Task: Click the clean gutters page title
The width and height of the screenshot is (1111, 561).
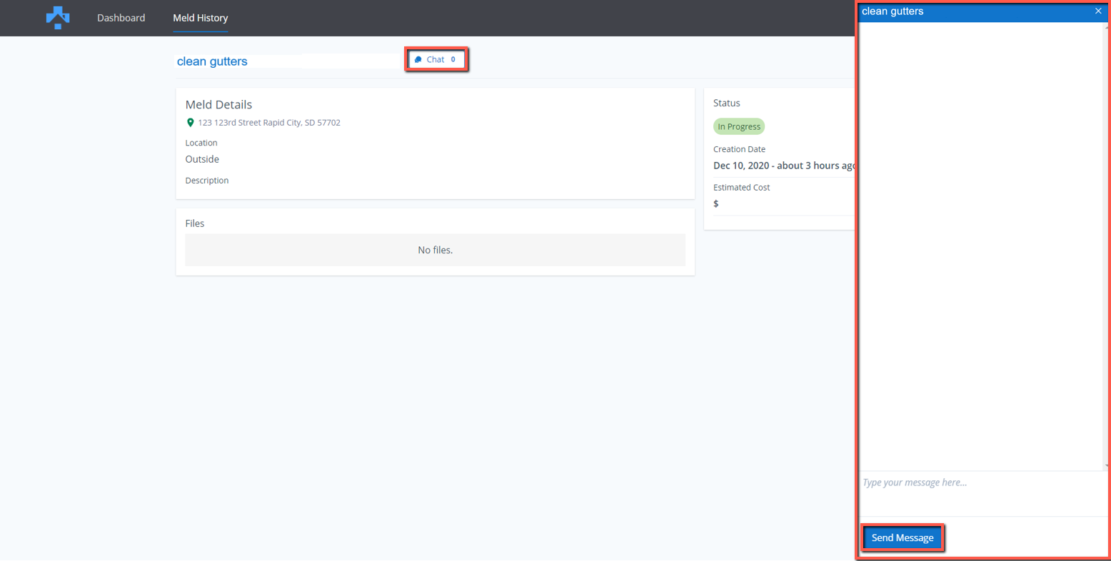Action: click(x=212, y=61)
